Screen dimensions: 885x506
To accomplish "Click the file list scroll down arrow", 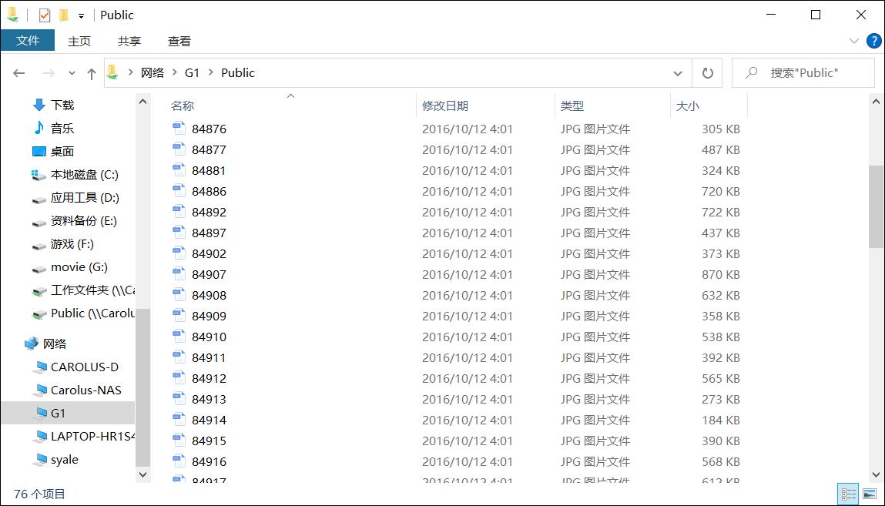I will click(x=876, y=474).
